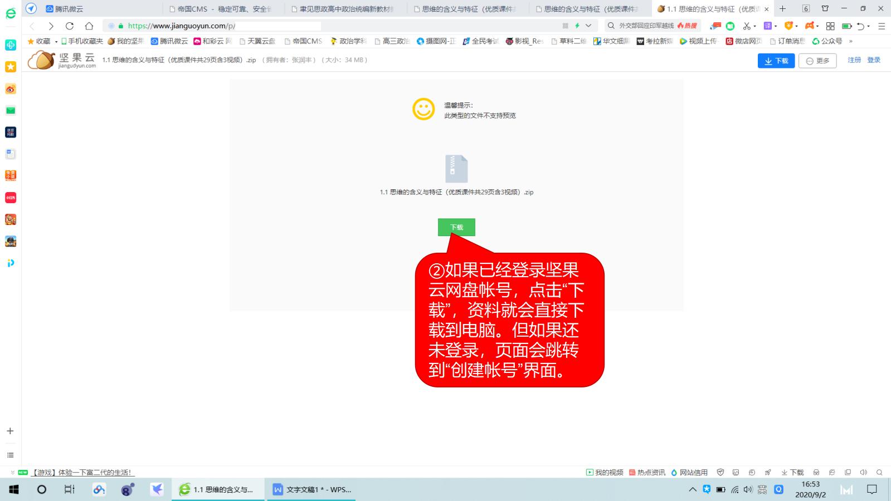Click the green 360 browser logo in sidebar
891x501 pixels.
click(11, 13)
